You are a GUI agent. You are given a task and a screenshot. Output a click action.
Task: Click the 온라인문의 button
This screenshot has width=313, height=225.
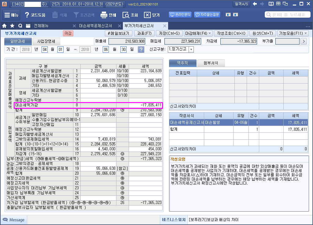point(180,15)
